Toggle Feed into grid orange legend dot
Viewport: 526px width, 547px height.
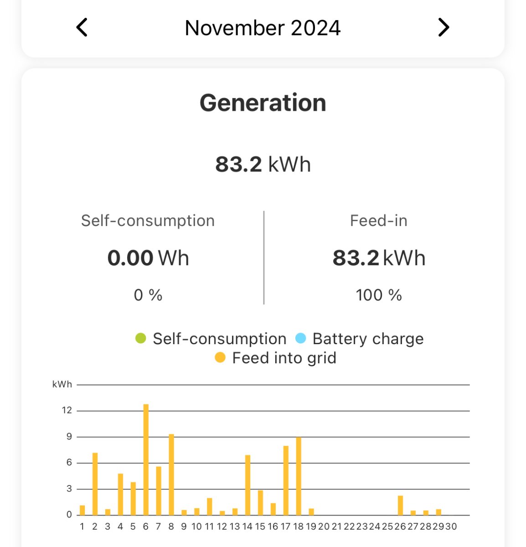pos(220,358)
